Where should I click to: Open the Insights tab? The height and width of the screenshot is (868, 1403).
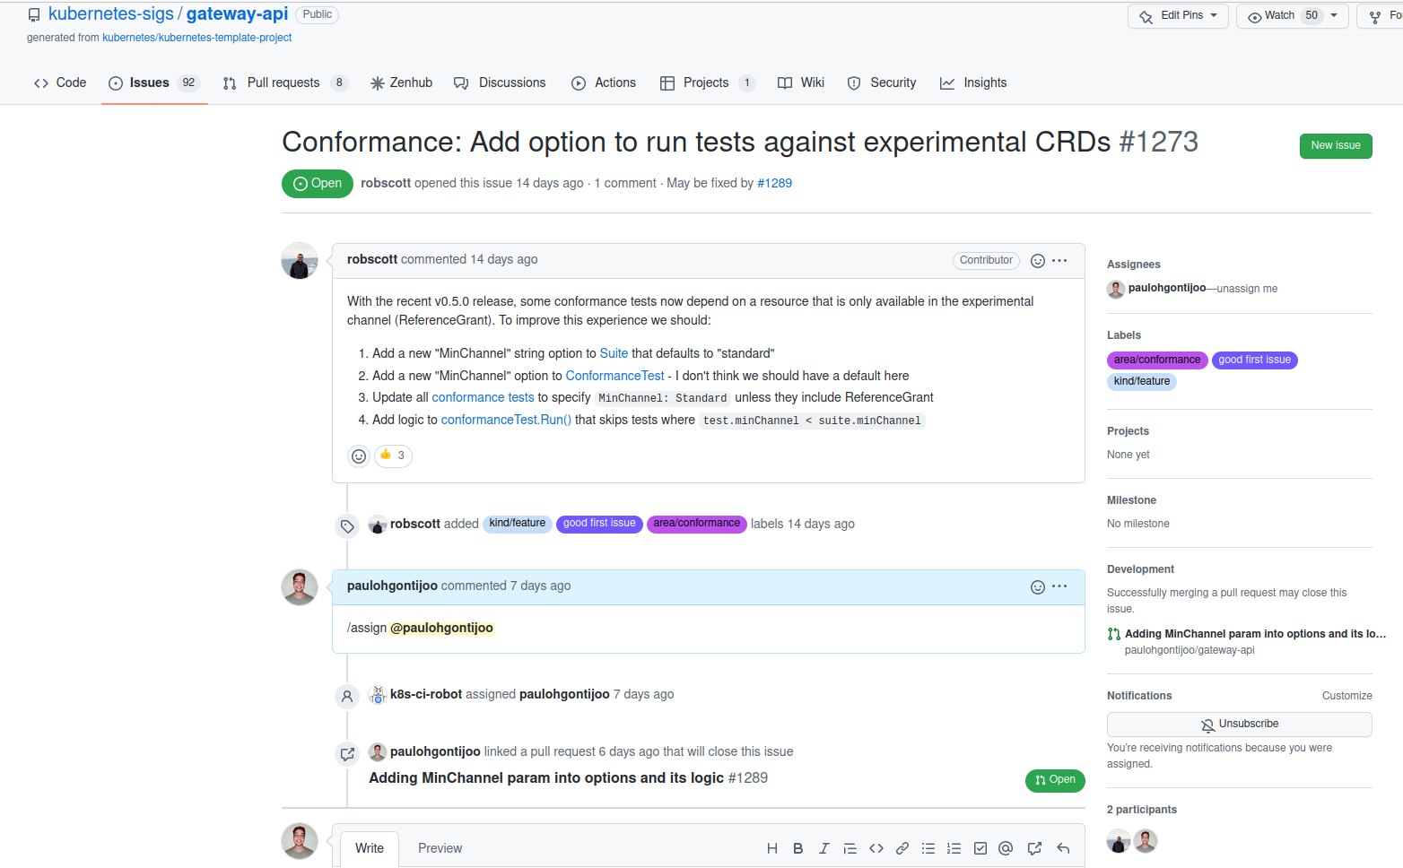click(973, 82)
